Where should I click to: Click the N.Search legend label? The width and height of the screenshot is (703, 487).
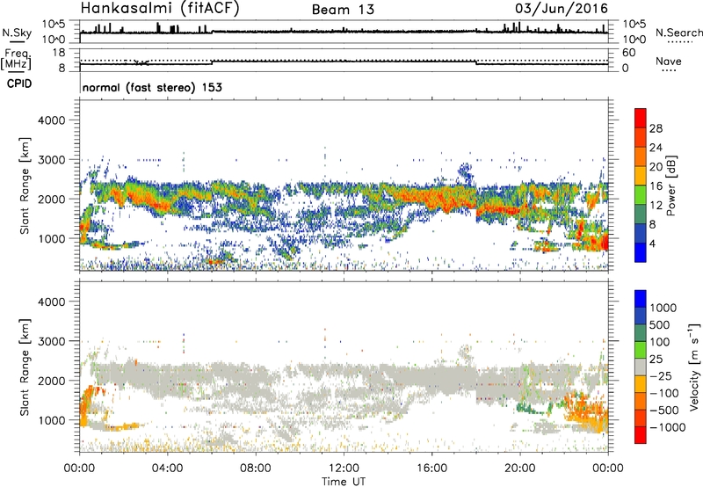tap(679, 33)
